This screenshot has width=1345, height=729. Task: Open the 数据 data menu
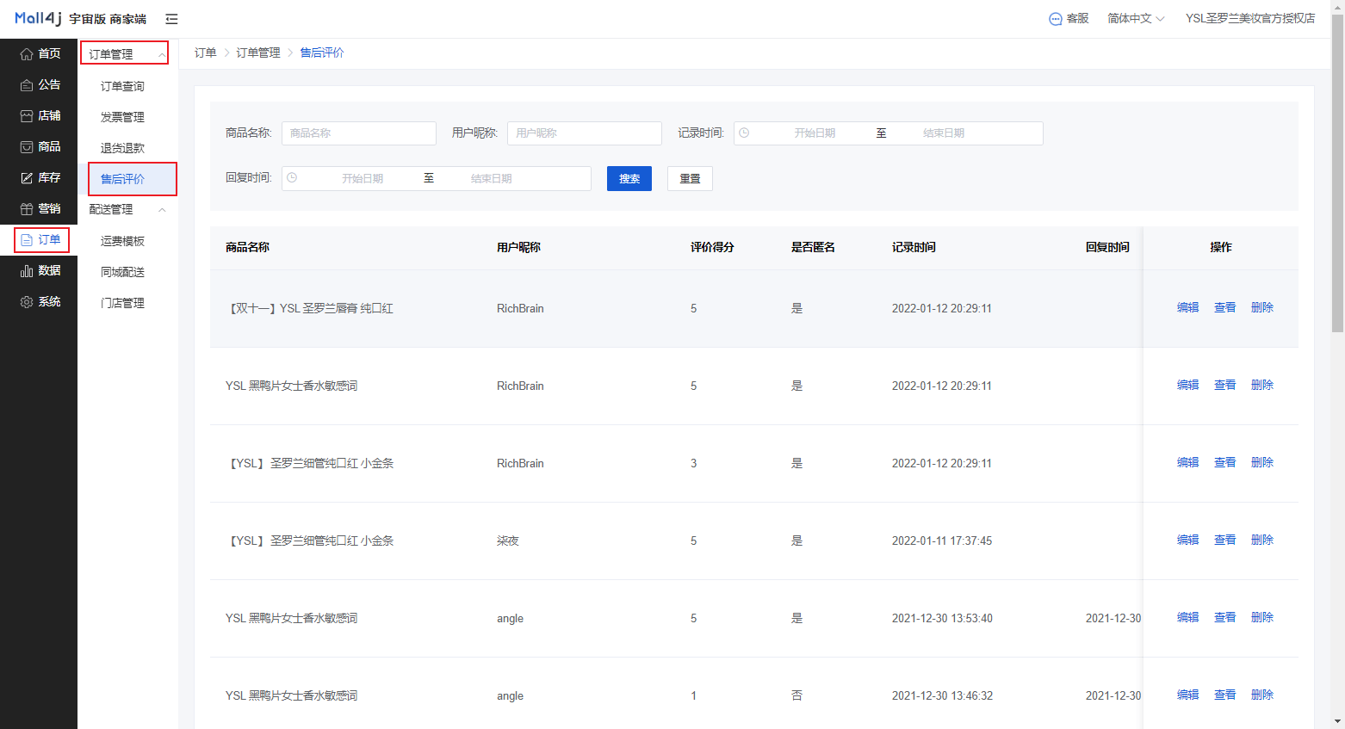40,270
